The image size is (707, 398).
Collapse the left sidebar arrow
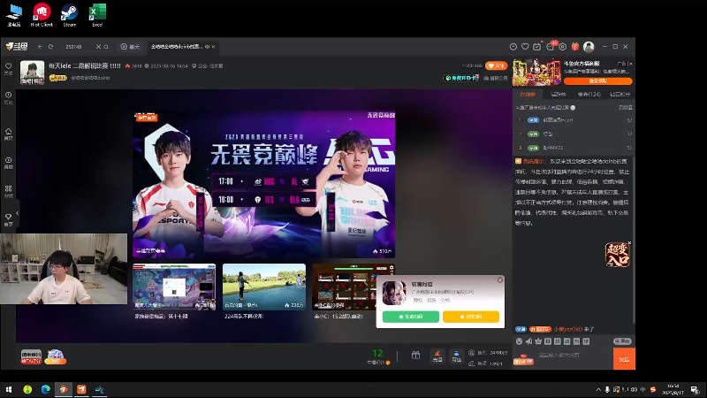click(x=18, y=213)
